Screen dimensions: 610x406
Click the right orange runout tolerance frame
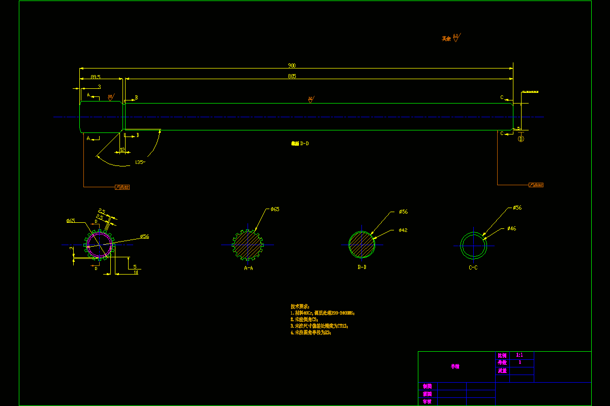(x=536, y=185)
